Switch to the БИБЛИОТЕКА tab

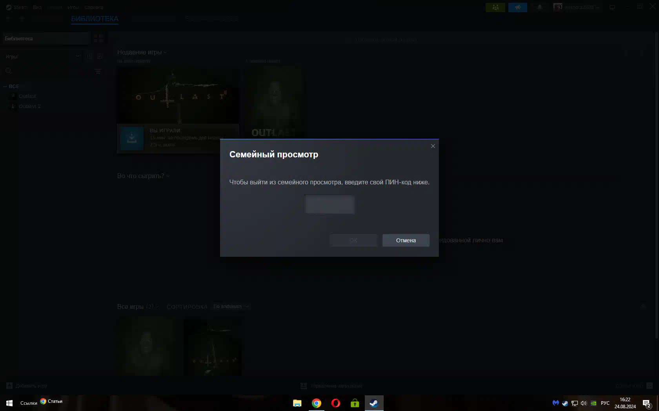pyautogui.click(x=95, y=19)
